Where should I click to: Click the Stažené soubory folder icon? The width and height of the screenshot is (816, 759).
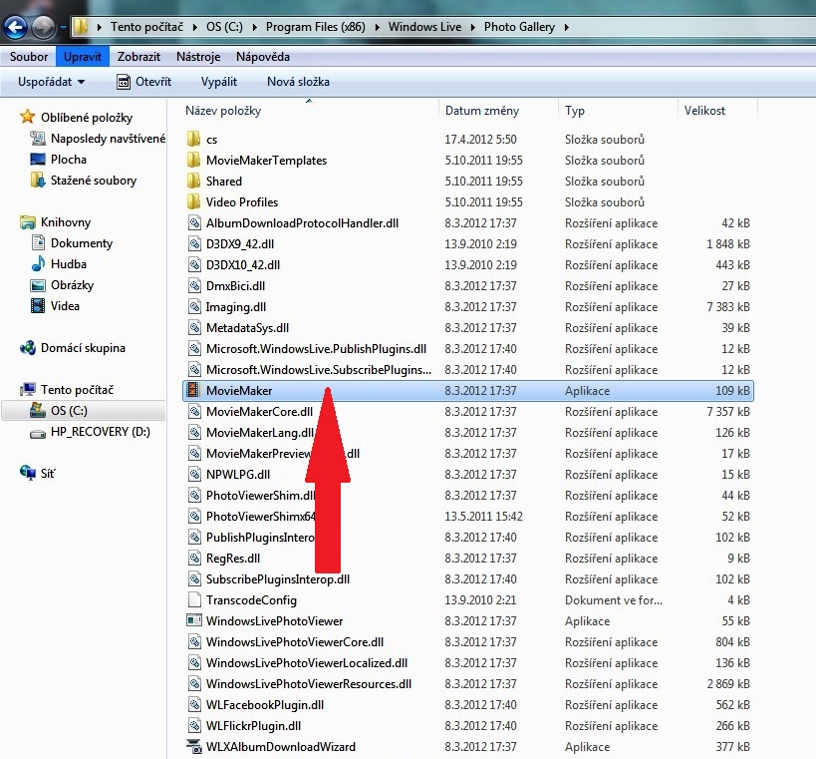[38, 181]
